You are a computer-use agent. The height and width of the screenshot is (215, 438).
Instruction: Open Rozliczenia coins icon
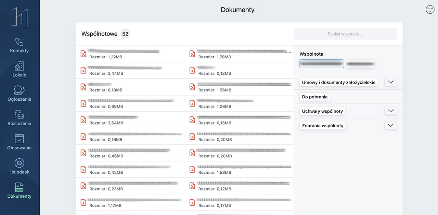coord(20,115)
